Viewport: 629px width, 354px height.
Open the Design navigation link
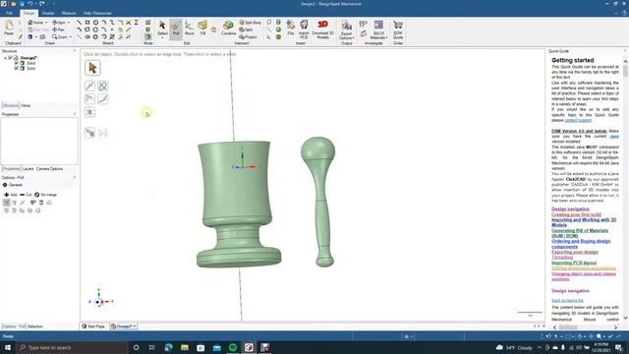570,208
